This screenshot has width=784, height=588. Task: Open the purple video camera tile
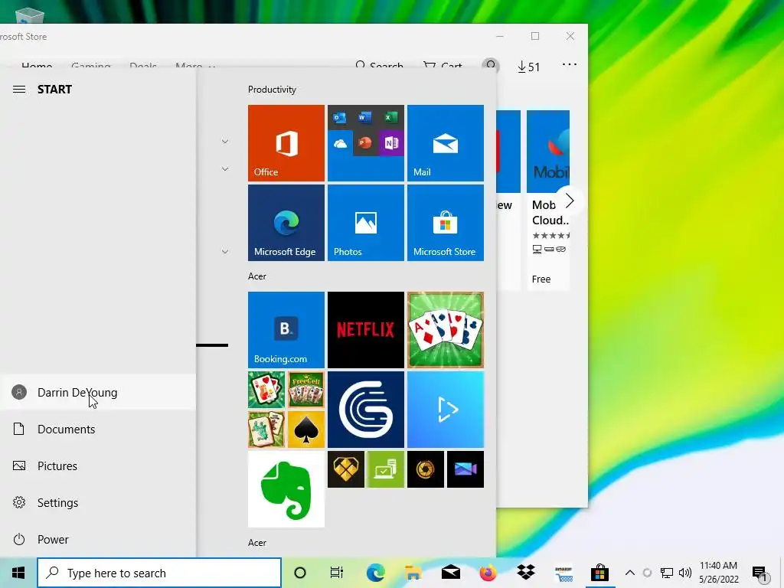[x=465, y=469]
